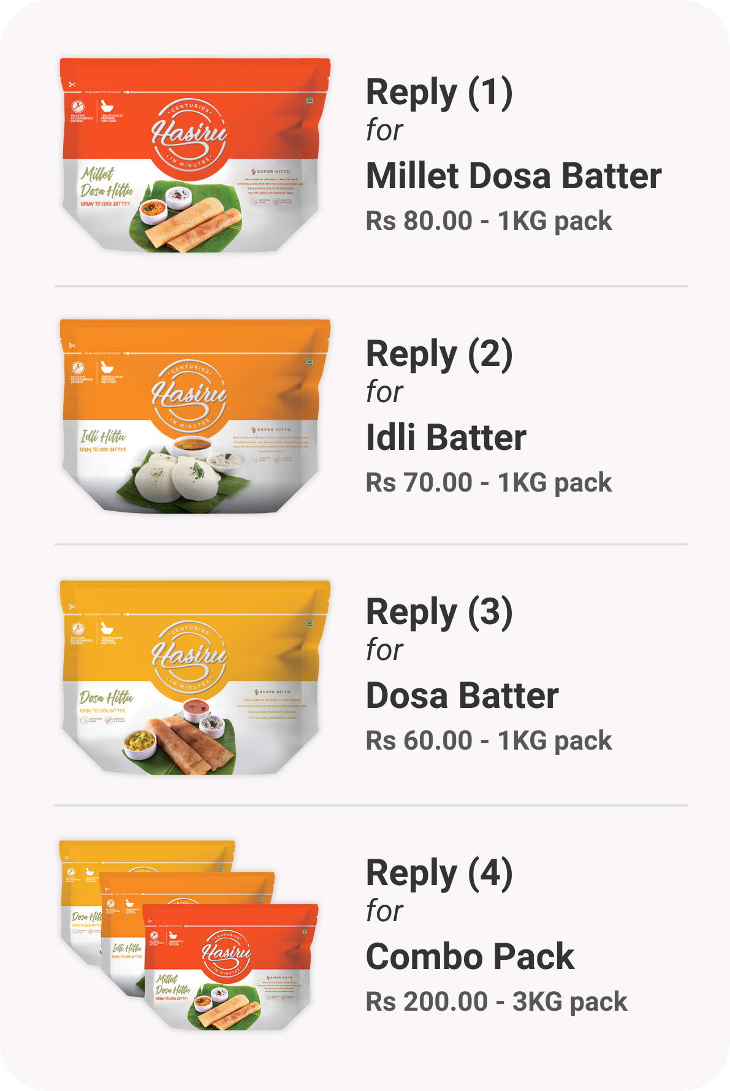The height and width of the screenshot is (1091, 730).
Task: Click the "Reply (2)" heading
Action: [x=439, y=354]
